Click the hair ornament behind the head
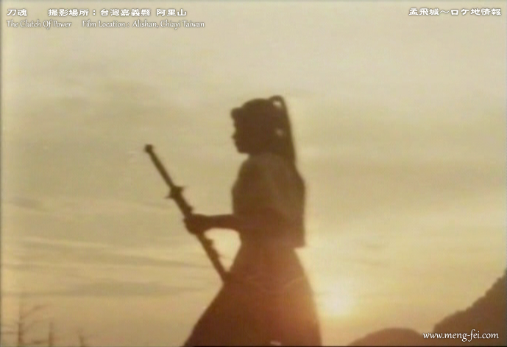The height and width of the screenshot is (347, 507). pos(280,133)
